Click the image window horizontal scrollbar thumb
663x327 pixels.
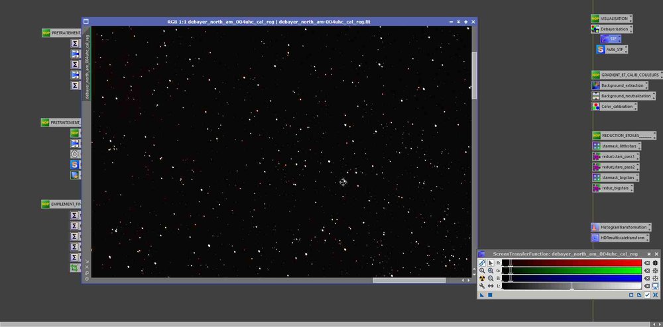coord(409,280)
